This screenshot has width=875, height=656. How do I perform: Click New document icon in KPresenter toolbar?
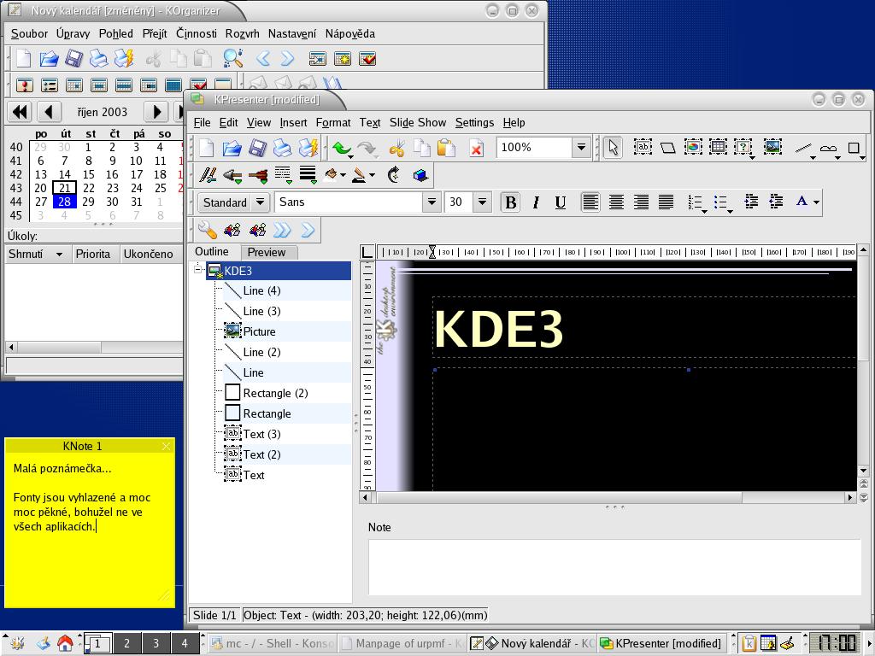[x=207, y=148]
